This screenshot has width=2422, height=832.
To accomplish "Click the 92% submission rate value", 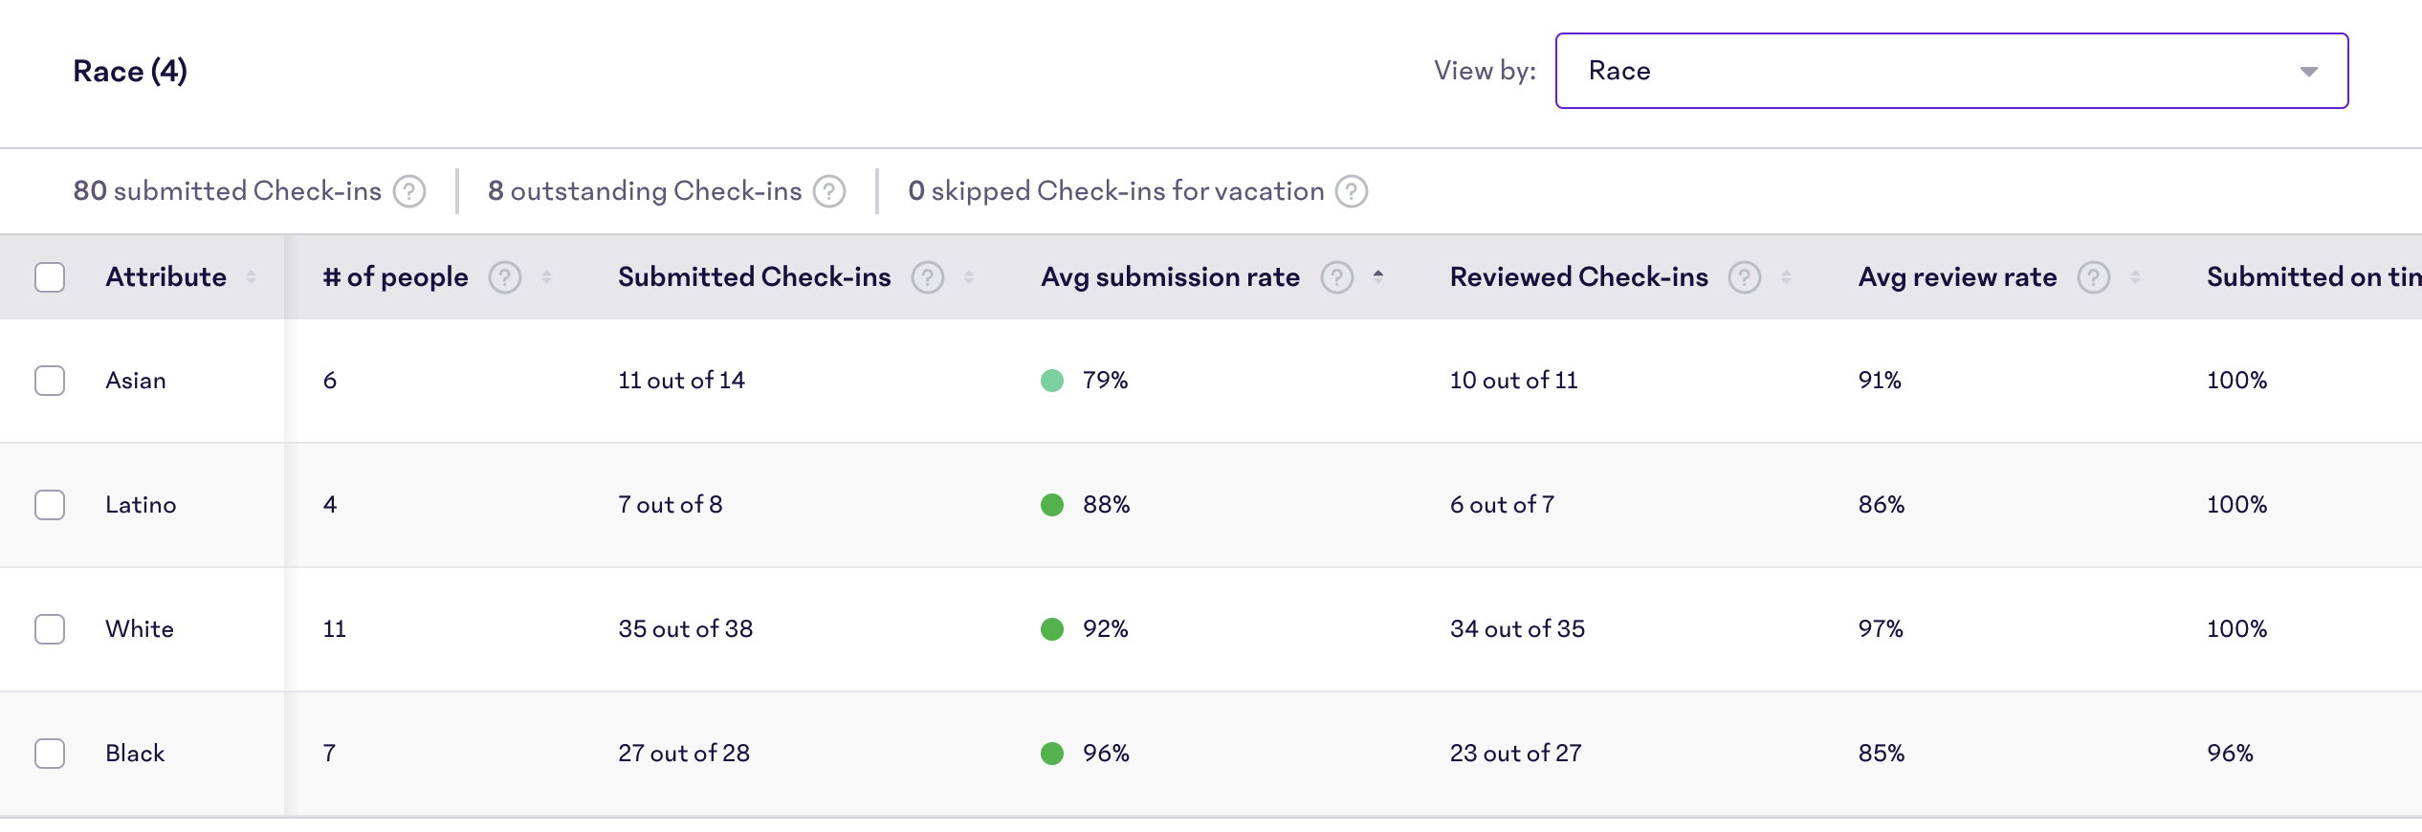I will point(1106,629).
